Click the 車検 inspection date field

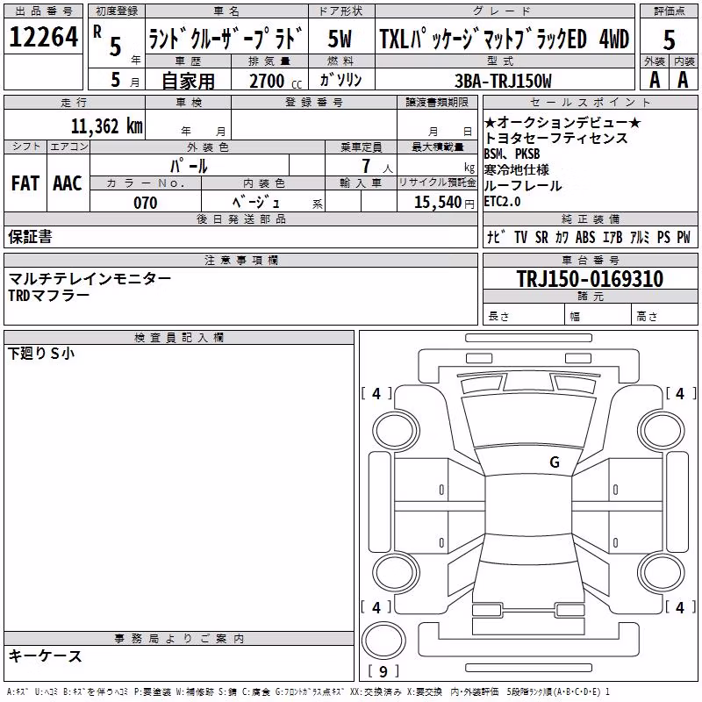[x=188, y=125]
